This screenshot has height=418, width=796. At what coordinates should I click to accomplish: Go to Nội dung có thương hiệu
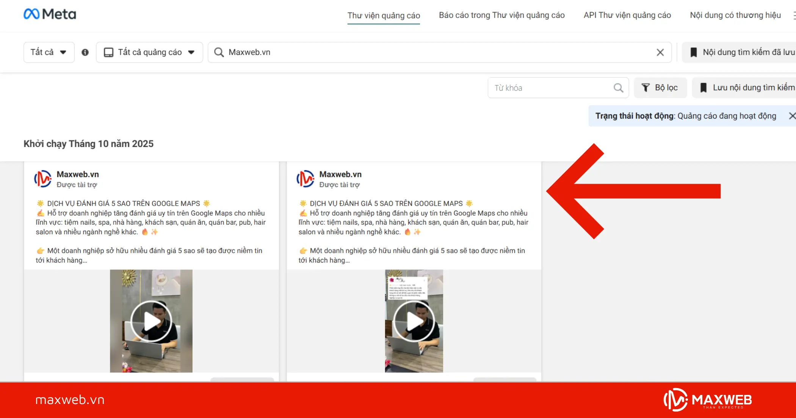pos(735,15)
